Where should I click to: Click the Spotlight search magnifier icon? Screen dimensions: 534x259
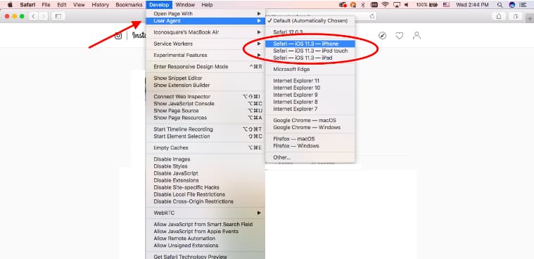500,5
